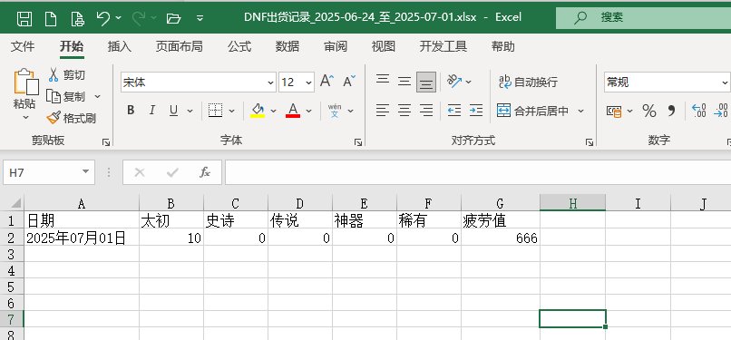Apply yellow fill color to cell
Viewport: 731px width, 340px height.
pos(258,111)
